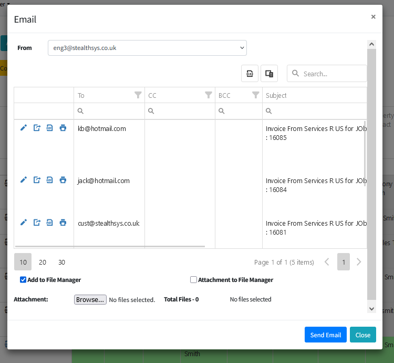394x363 pixels.
Task: Click Browse... to attach a file
Action: point(90,300)
